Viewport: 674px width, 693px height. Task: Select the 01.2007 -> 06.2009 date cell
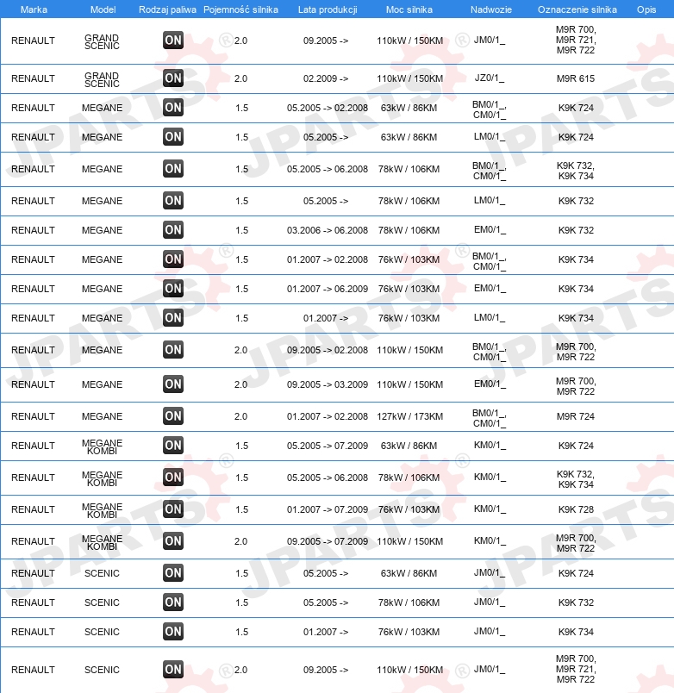[x=327, y=289]
